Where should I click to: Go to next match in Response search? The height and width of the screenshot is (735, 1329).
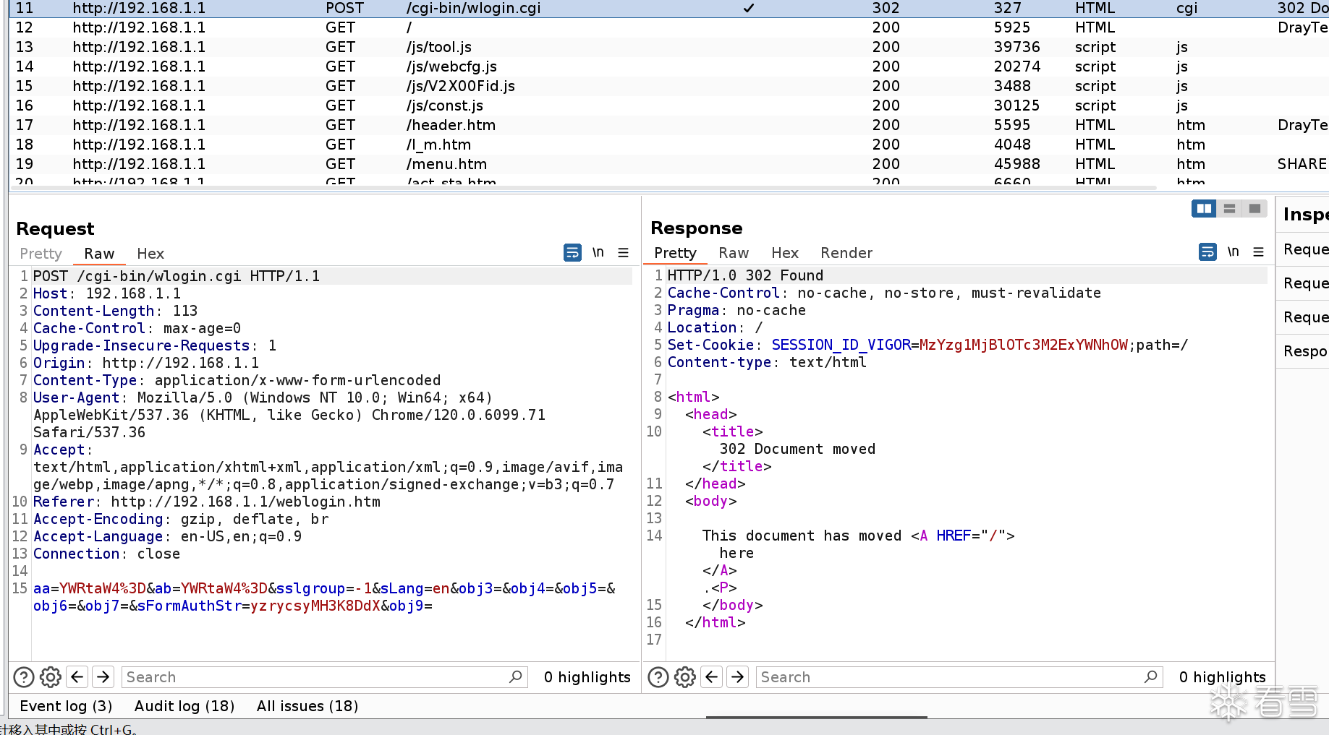pyautogui.click(x=737, y=677)
